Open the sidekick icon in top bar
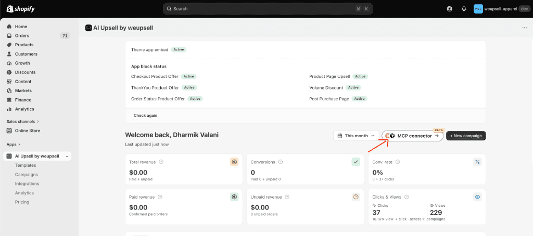533x236 pixels. click(449, 9)
